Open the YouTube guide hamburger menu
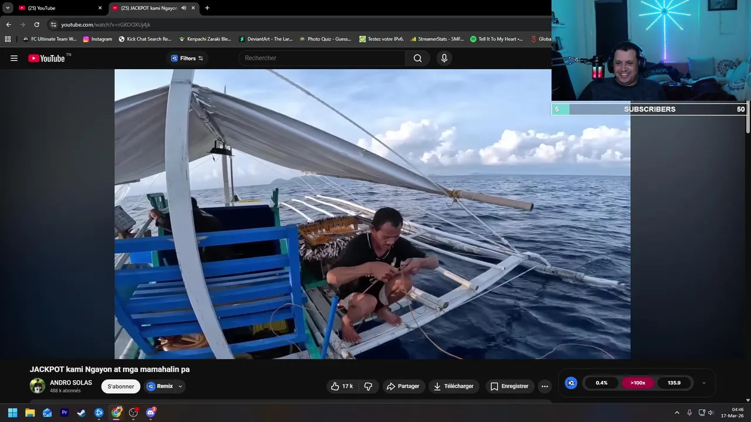The width and height of the screenshot is (751, 422). [x=14, y=58]
